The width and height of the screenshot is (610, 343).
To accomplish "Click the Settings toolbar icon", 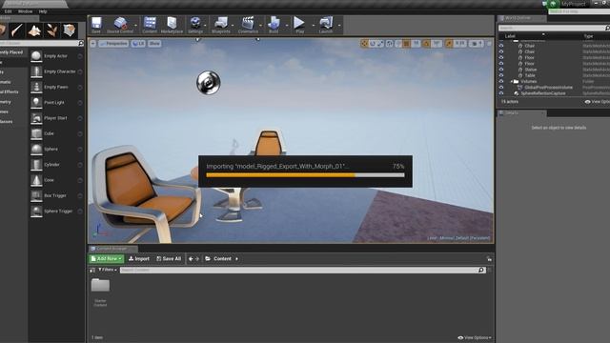I will click(x=195, y=25).
